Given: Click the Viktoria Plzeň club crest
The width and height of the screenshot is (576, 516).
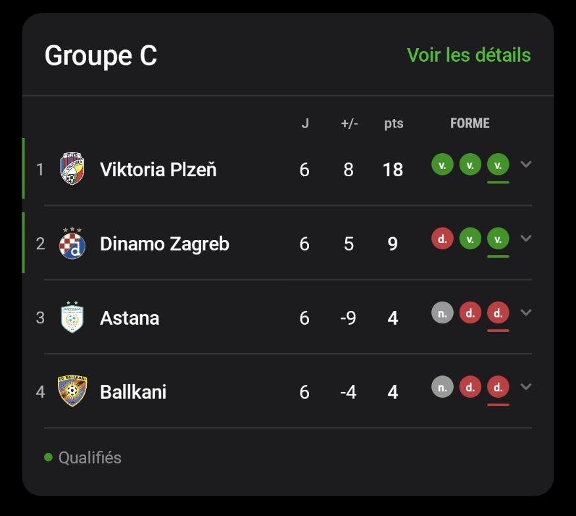Looking at the screenshot, I should [72, 170].
